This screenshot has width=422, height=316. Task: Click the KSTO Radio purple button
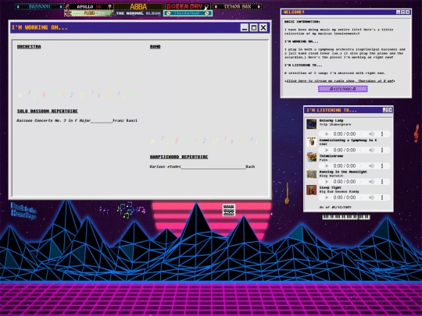(343, 89)
